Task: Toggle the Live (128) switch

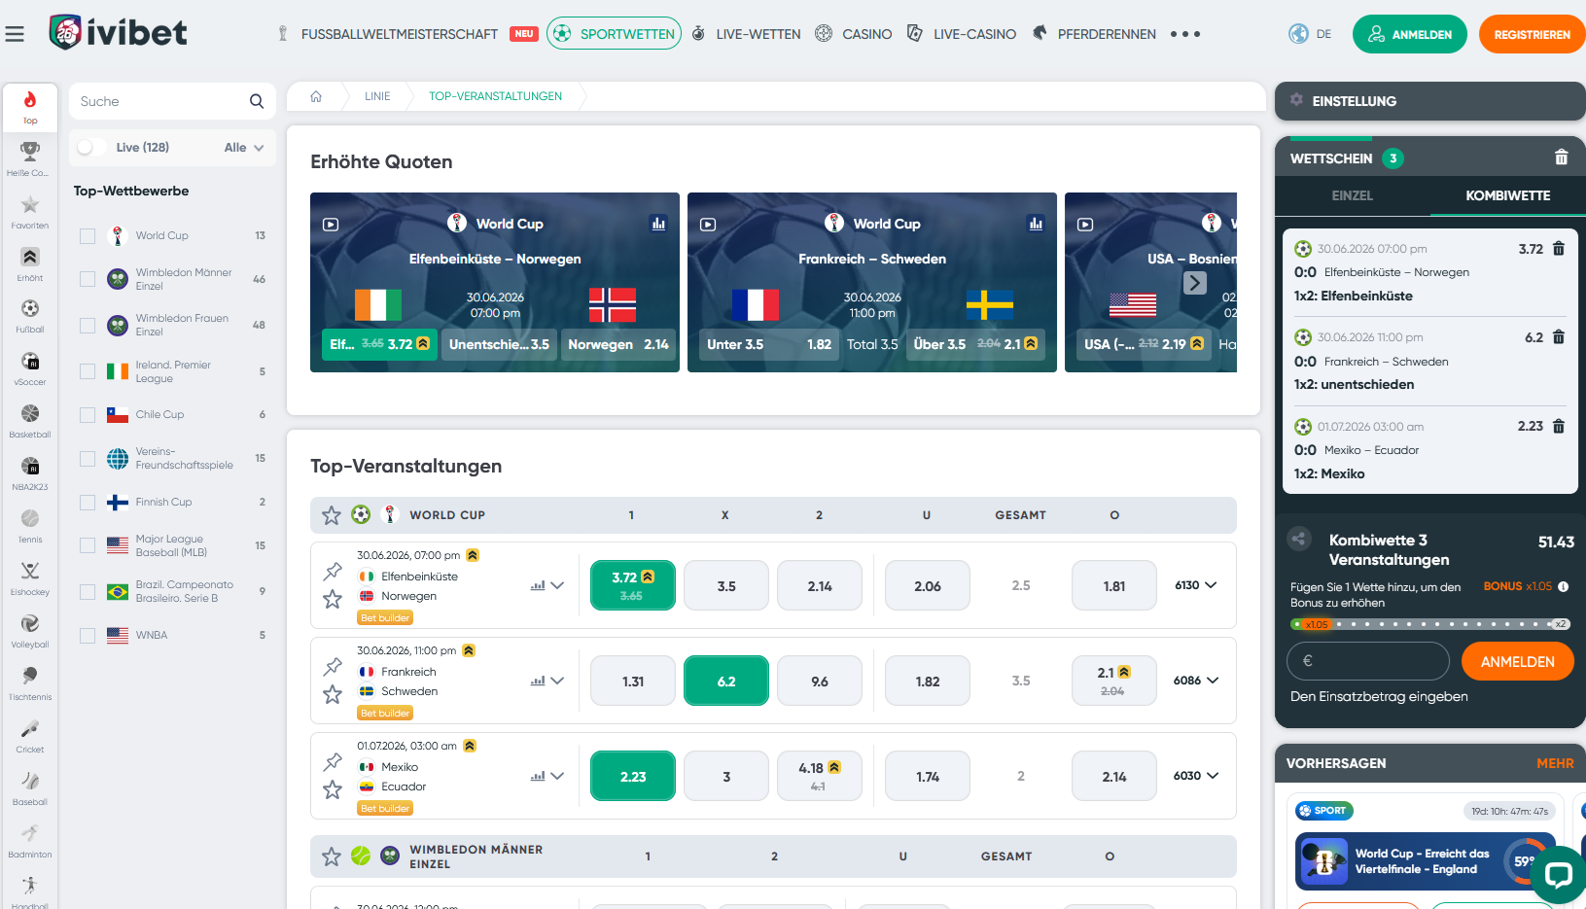Action: [91, 147]
